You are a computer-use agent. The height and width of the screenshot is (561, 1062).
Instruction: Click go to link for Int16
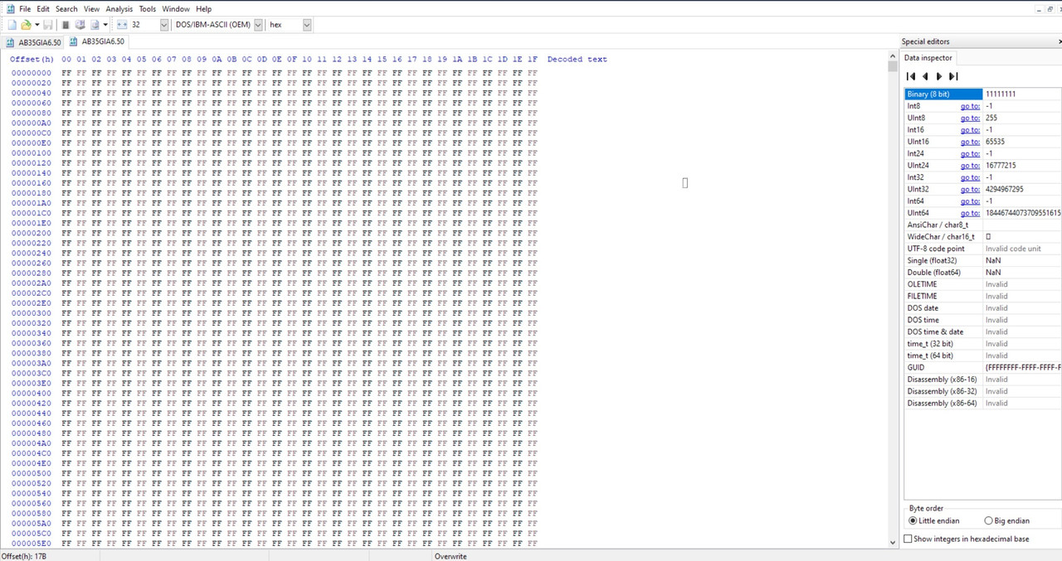click(x=970, y=129)
